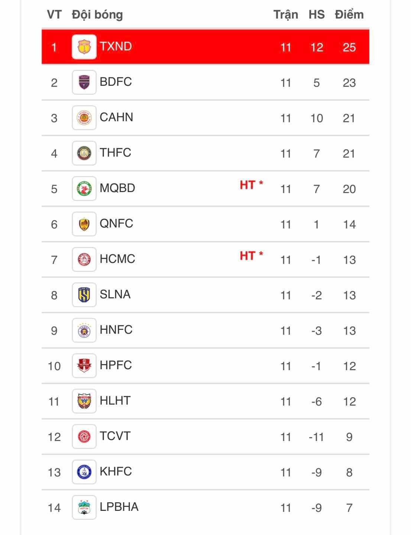Click the Trận column header
Viewport: 411px width, 535px height.
coord(285,14)
